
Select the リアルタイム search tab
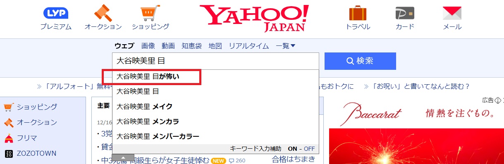(x=249, y=46)
